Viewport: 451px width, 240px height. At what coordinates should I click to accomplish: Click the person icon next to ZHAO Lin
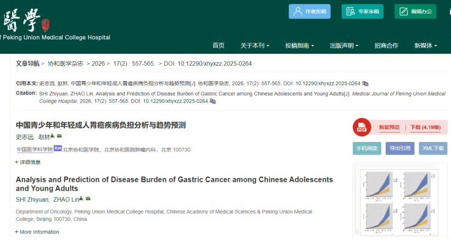pyautogui.click(x=81, y=198)
